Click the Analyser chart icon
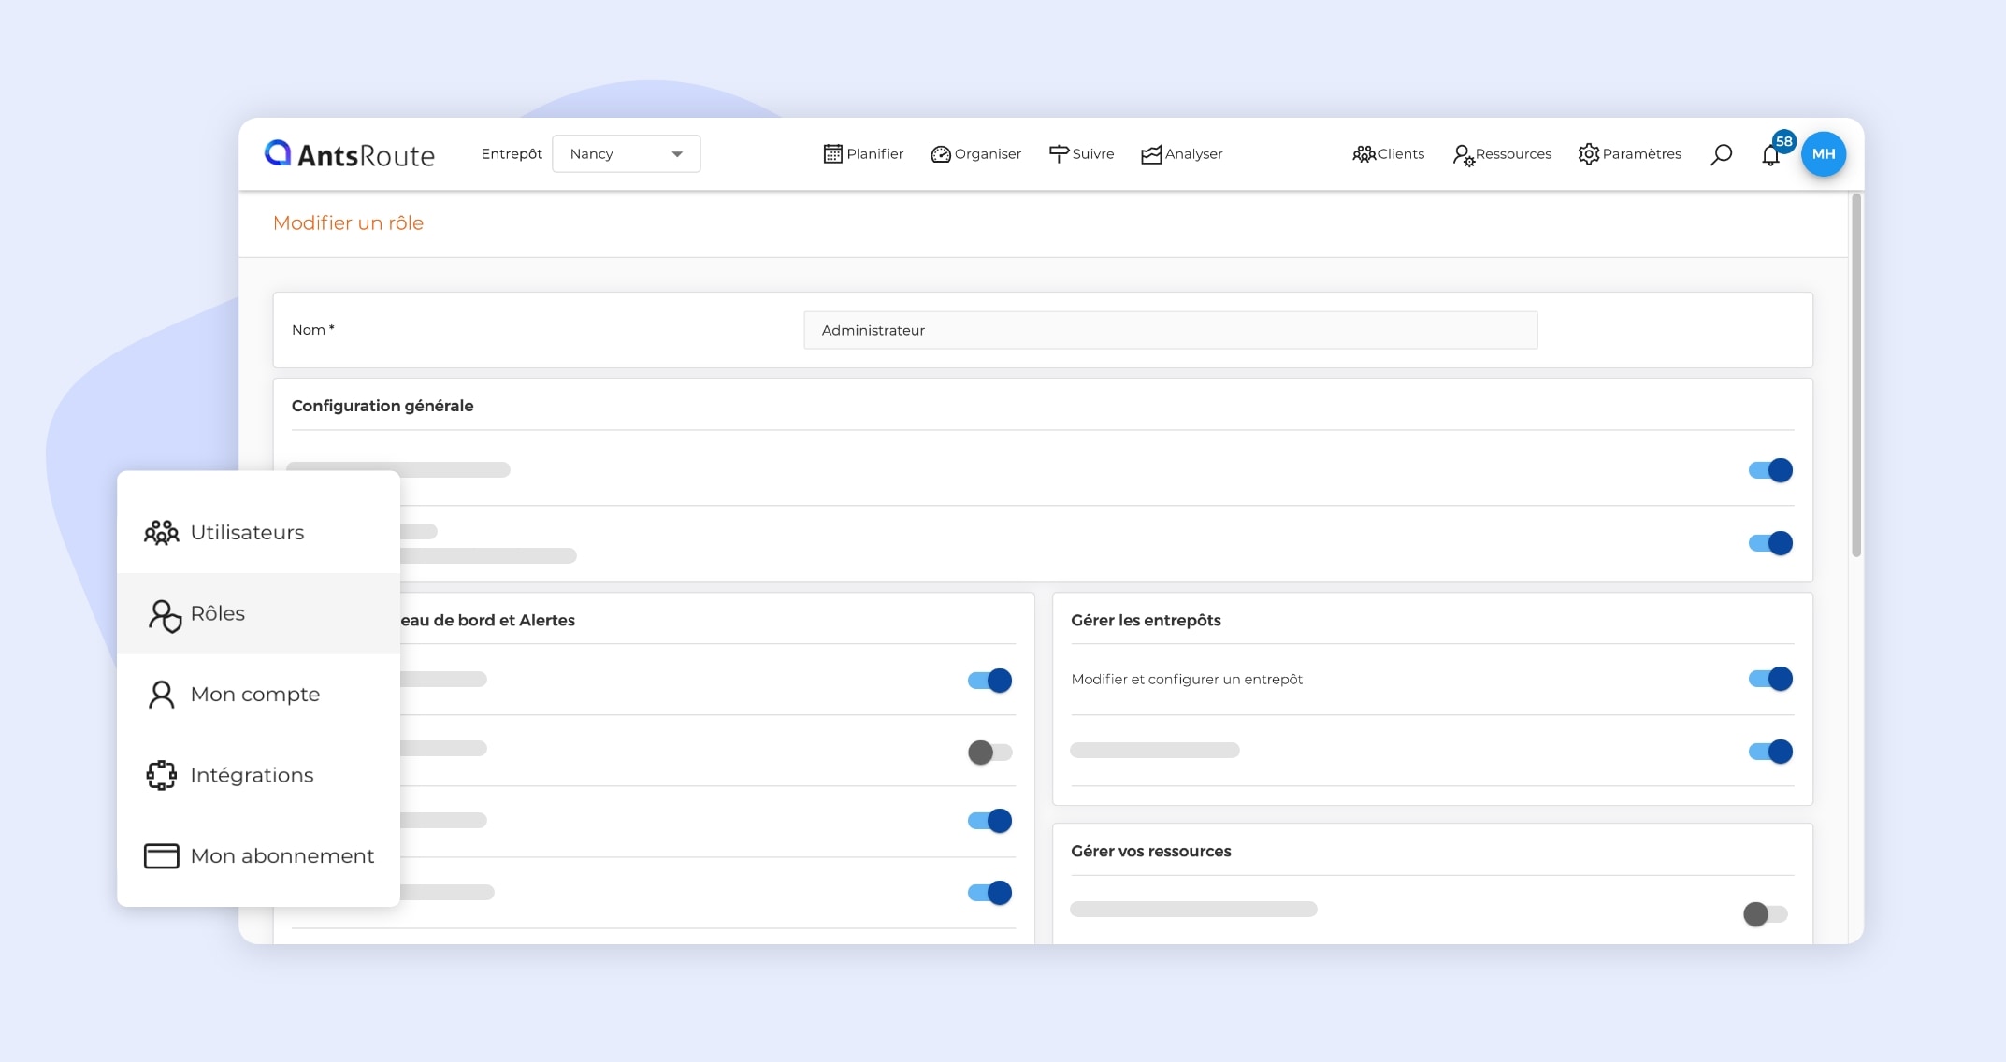2006x1062 pixels. tap(1150, 154)
